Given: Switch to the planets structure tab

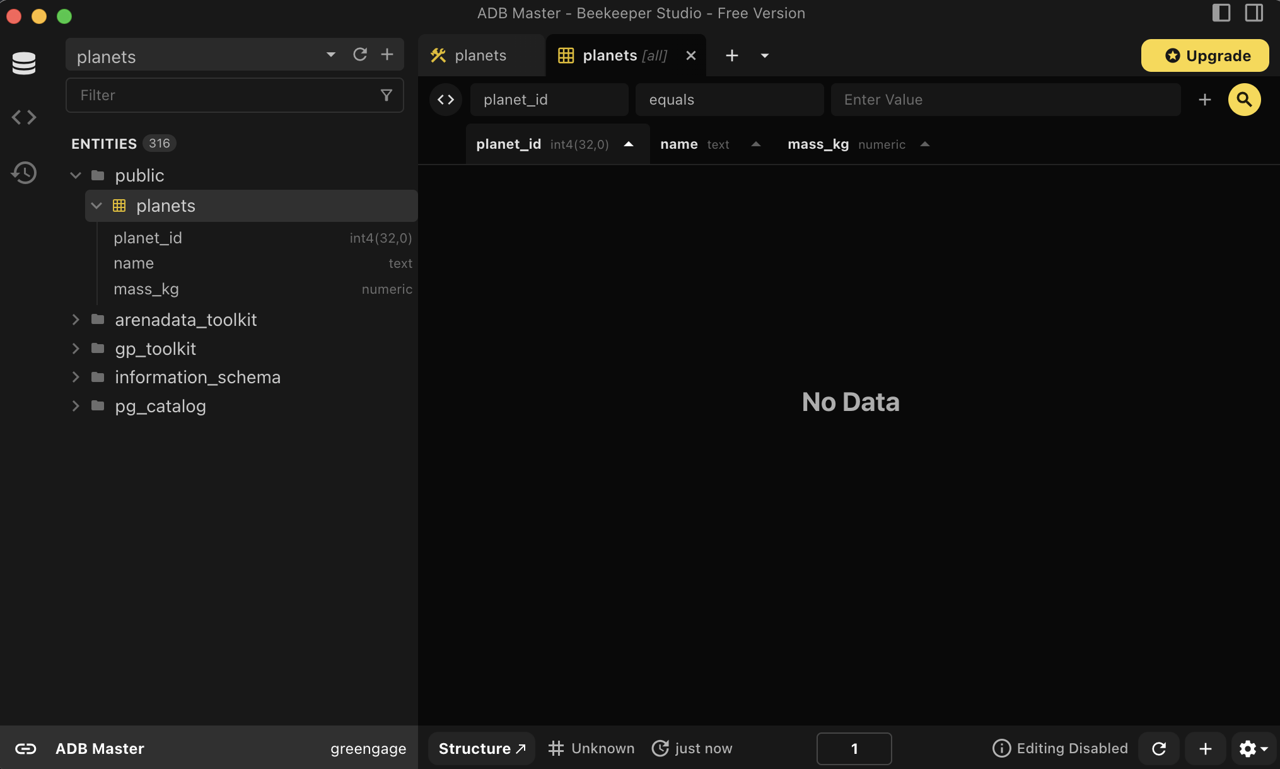Looking at the screenshot, I should [482, 55].
